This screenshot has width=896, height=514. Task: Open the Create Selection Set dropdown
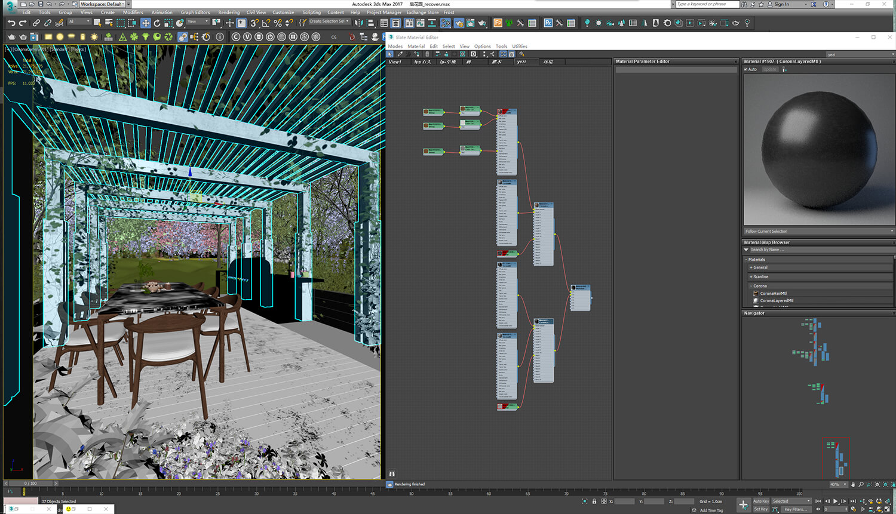(329, 21)
